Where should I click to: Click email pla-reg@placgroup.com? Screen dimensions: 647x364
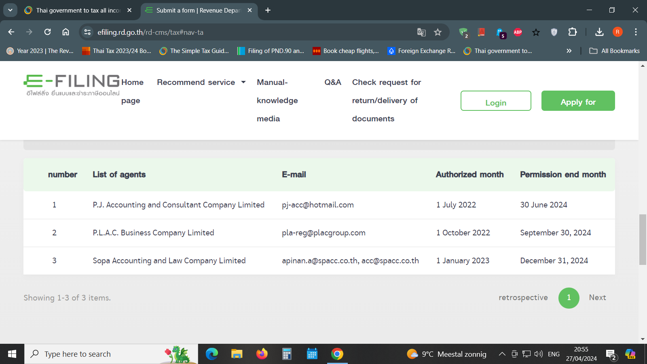pyautogui.click(x=323, y=233)
